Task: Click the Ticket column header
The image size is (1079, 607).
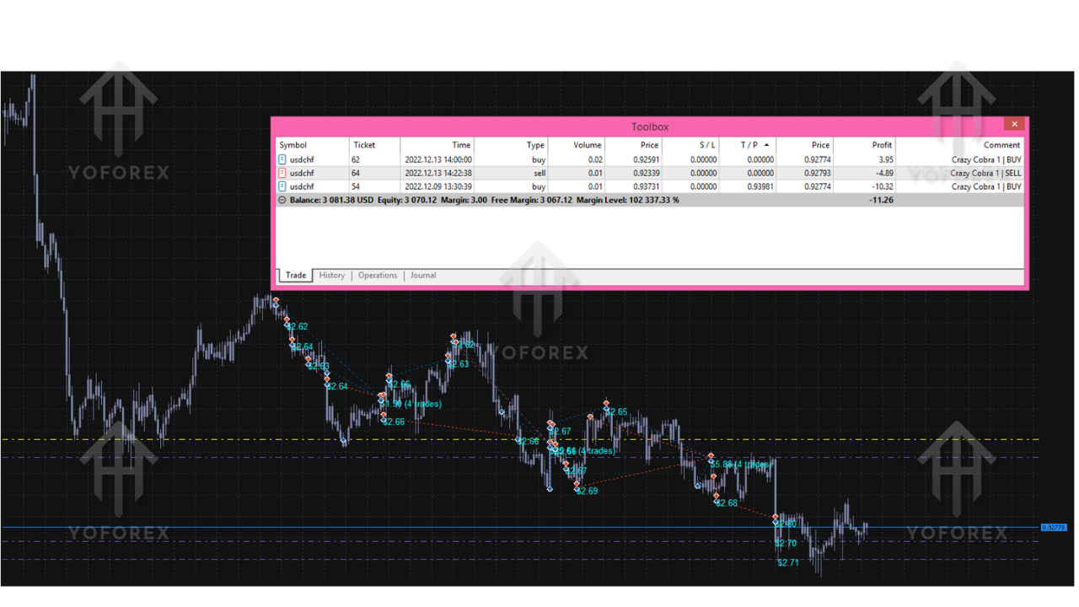Action: click(x=364, y=145)
